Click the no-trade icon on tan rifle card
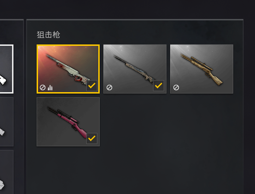Viewport: 255px width, 194px height. [x=176, y=88]
